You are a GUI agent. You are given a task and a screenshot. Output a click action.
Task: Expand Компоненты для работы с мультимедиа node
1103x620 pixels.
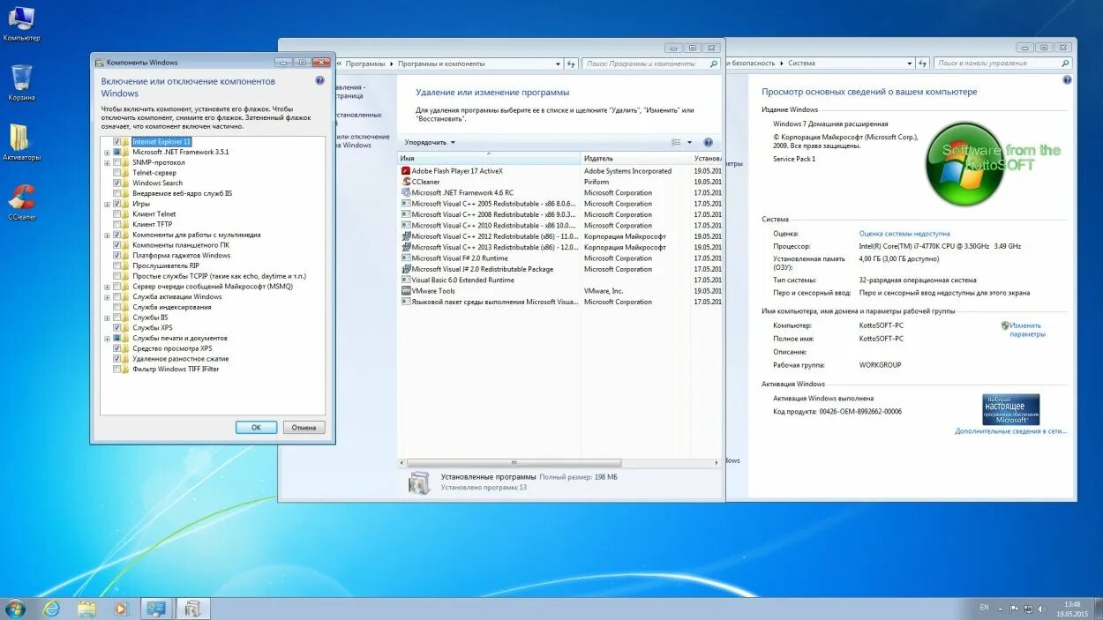[x=107, y=235]
